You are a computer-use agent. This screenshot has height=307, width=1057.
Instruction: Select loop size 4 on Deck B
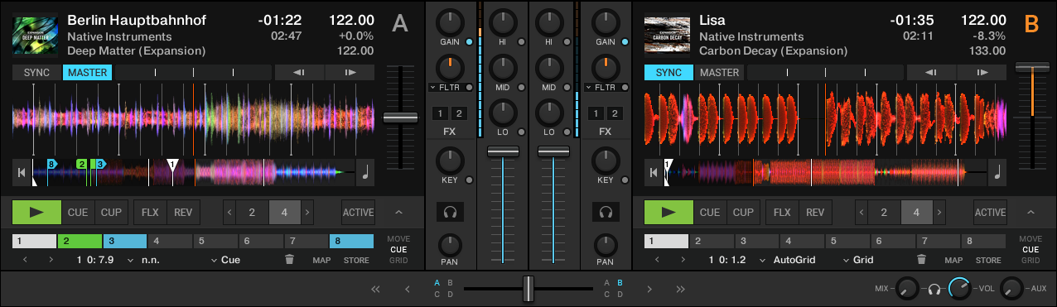pyautogui.click(x=916, y=213)
